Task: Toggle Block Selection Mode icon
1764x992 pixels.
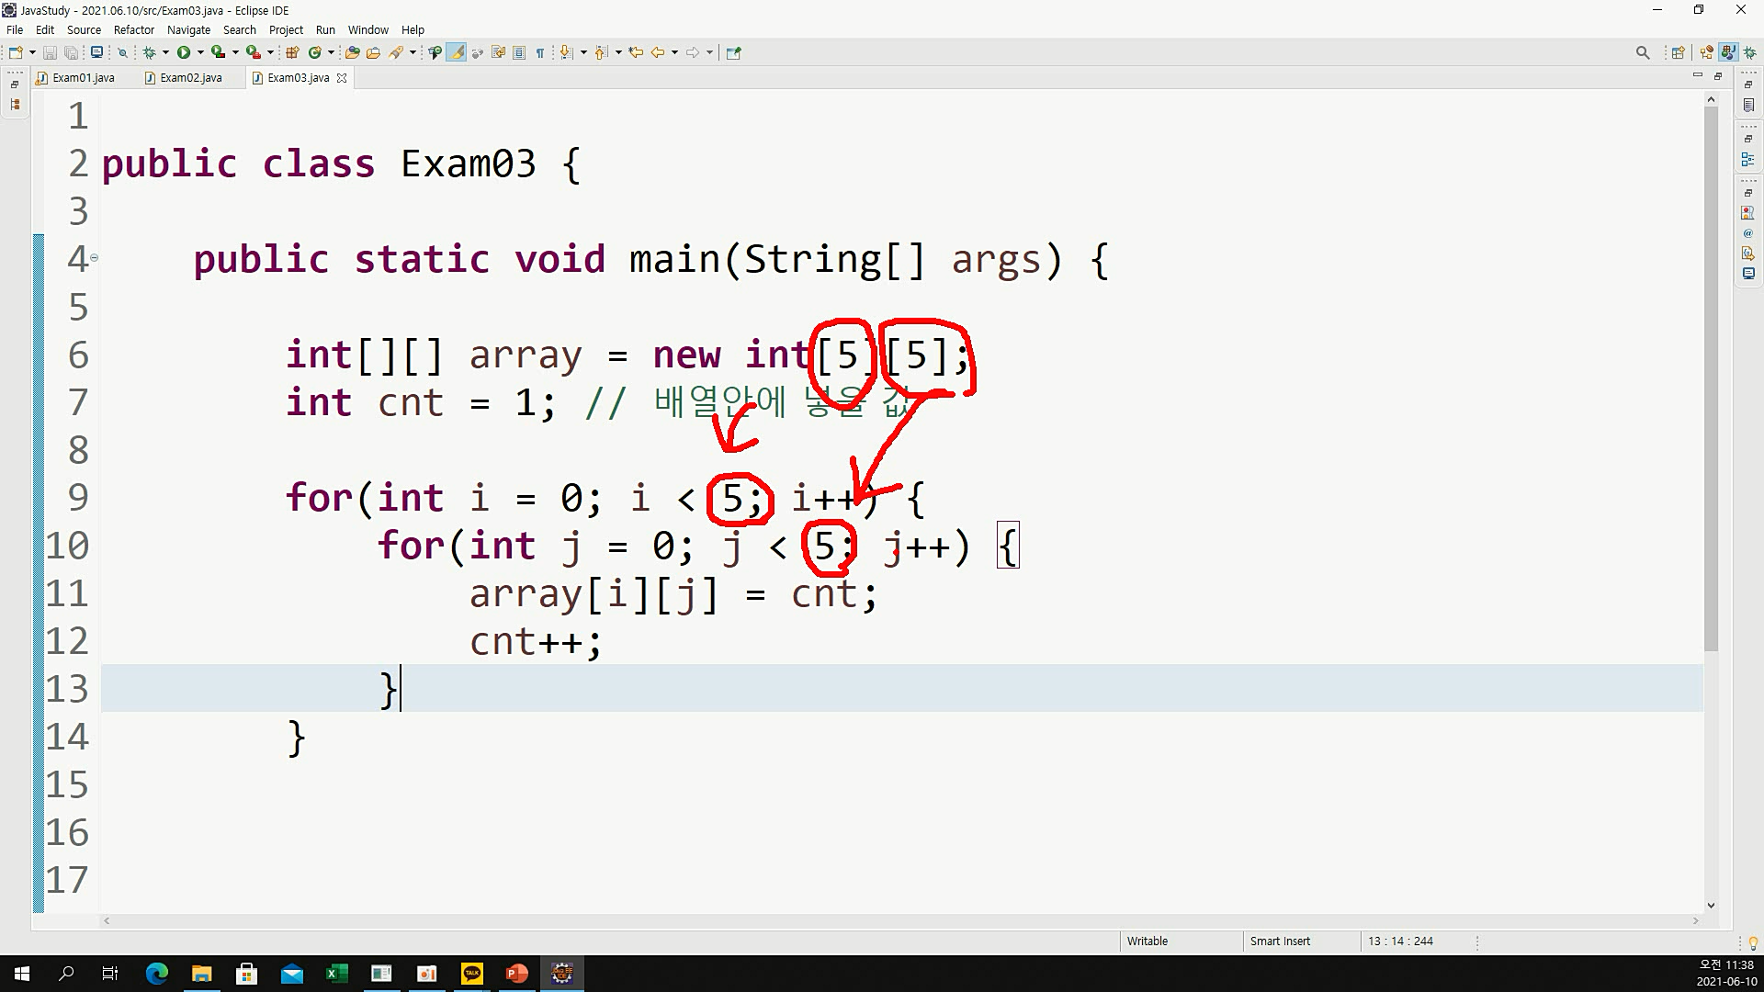Action: click(519, 52)
